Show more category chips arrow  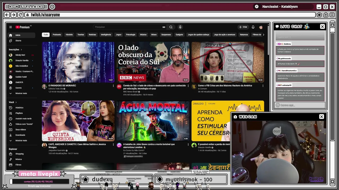pos(263,35)
